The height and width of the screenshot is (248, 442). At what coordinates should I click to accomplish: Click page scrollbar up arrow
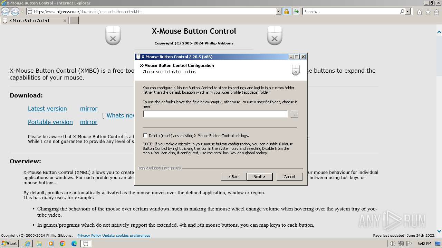439,32
